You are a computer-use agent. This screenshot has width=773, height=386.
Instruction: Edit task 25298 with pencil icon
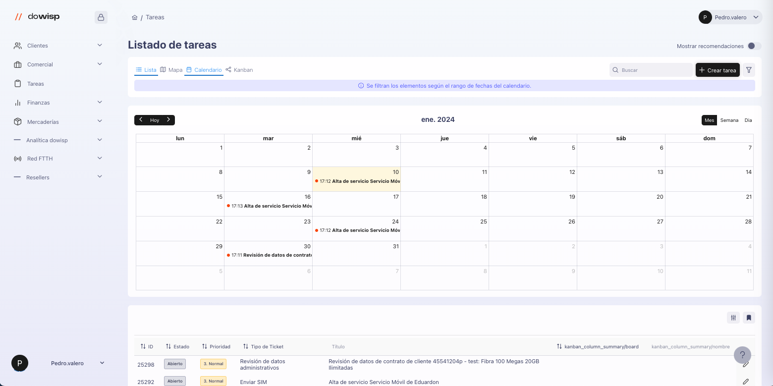click(745, 365)
